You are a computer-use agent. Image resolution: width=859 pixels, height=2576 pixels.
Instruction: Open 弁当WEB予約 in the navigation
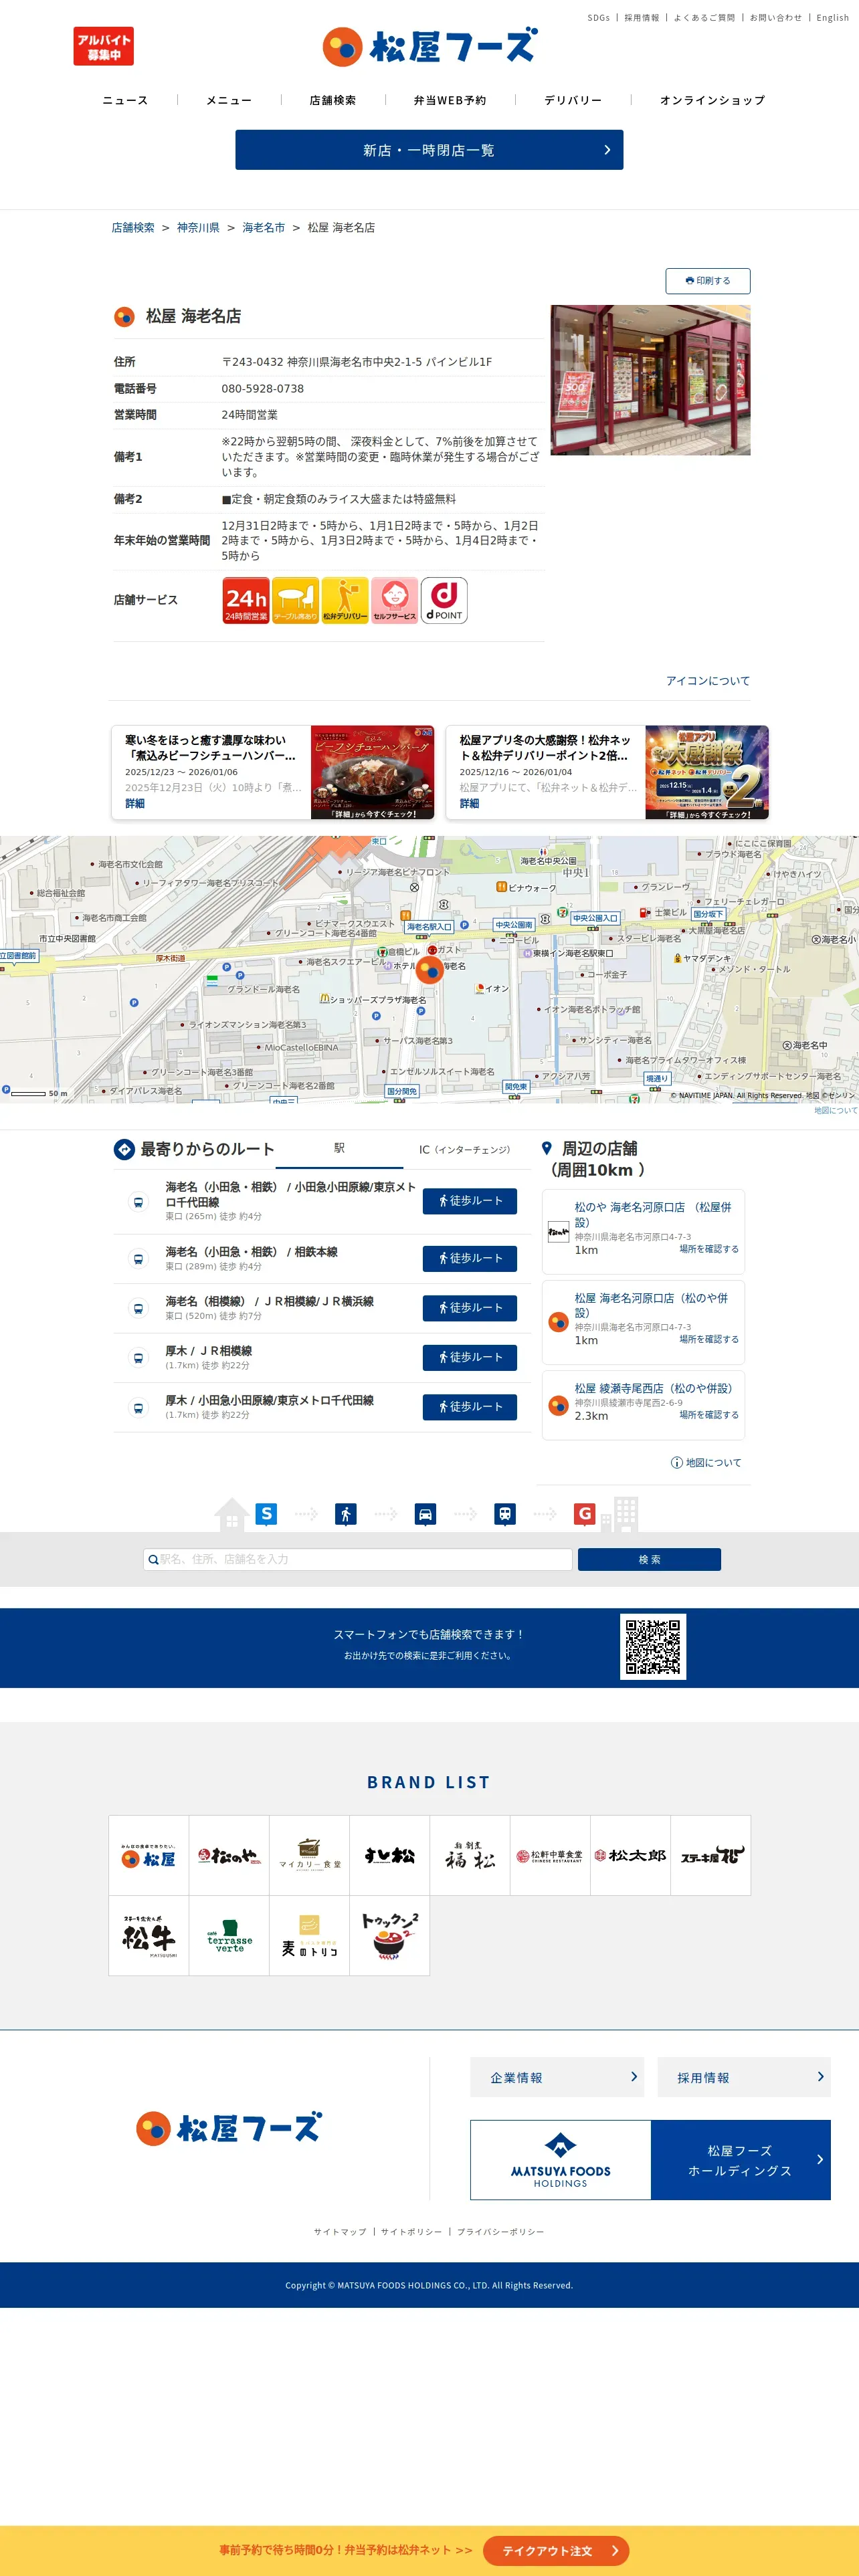450,100
